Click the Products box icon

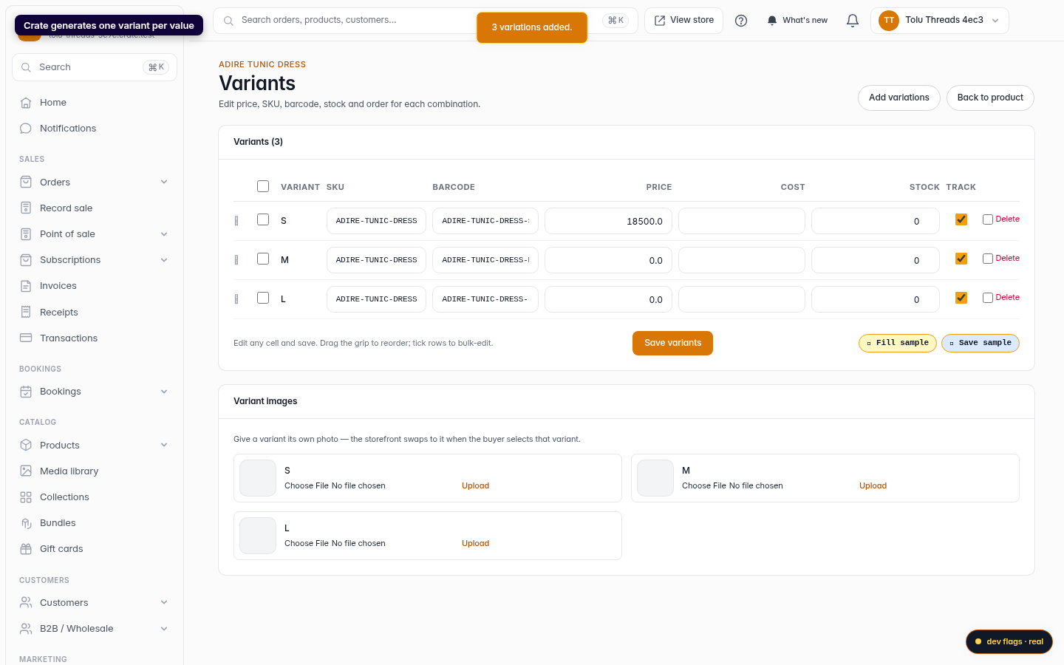[x=26, y=446]
